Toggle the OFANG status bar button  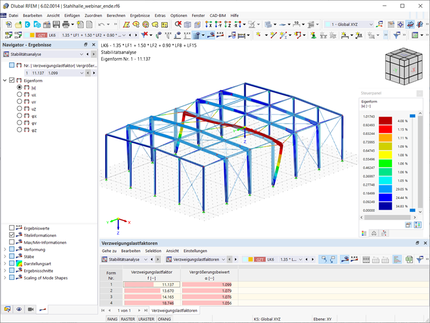click(x=164, y=319)
